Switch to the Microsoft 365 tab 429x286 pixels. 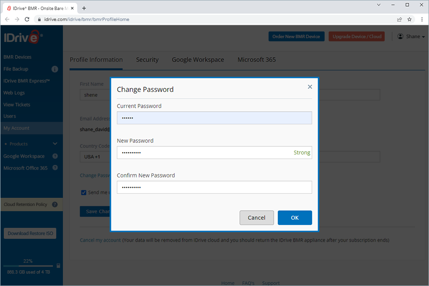click(x=256, y=60)
